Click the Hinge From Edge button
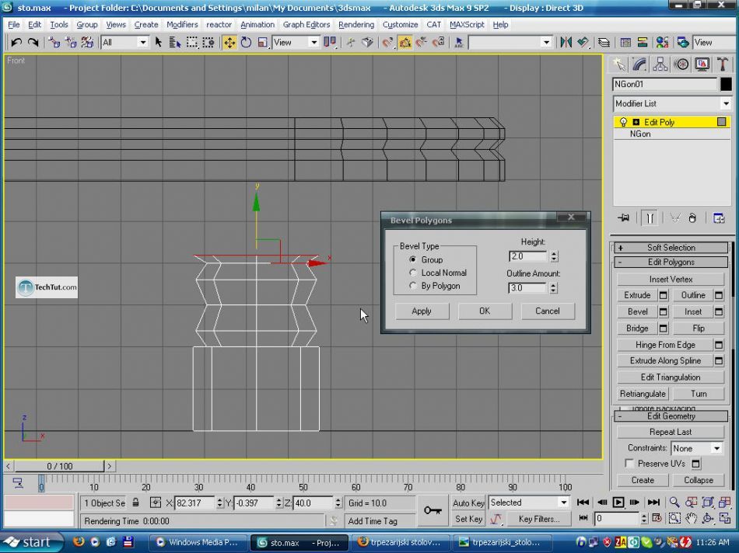 [x=665, y=345]
